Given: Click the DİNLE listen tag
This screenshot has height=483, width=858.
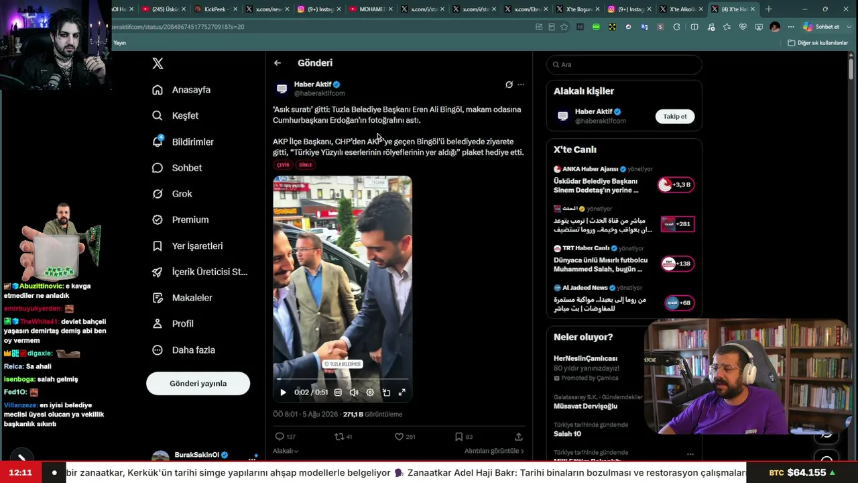Looking at the screenshot, I should (306, 165).
